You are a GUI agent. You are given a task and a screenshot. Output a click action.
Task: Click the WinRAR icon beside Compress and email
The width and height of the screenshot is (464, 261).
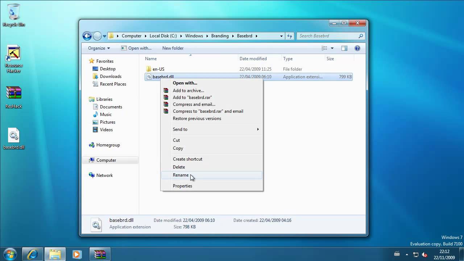pyautogui.click(x=166, y=104)
